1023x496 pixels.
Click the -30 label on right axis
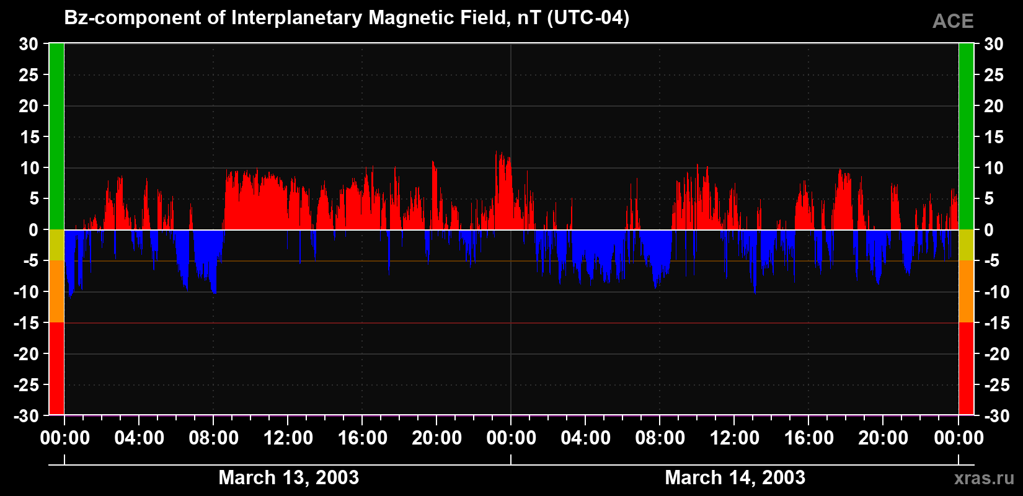coord(998,416)
